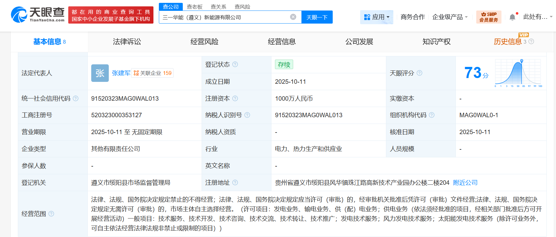Viewport: 556px width, 237px height.
Task: Open 附近公司 link
Action: (x=465, y=183)
